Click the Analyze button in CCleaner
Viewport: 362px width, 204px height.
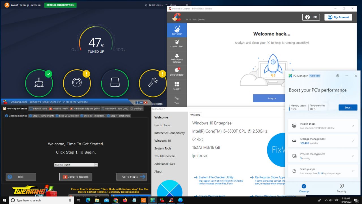(x=271, y=98)
